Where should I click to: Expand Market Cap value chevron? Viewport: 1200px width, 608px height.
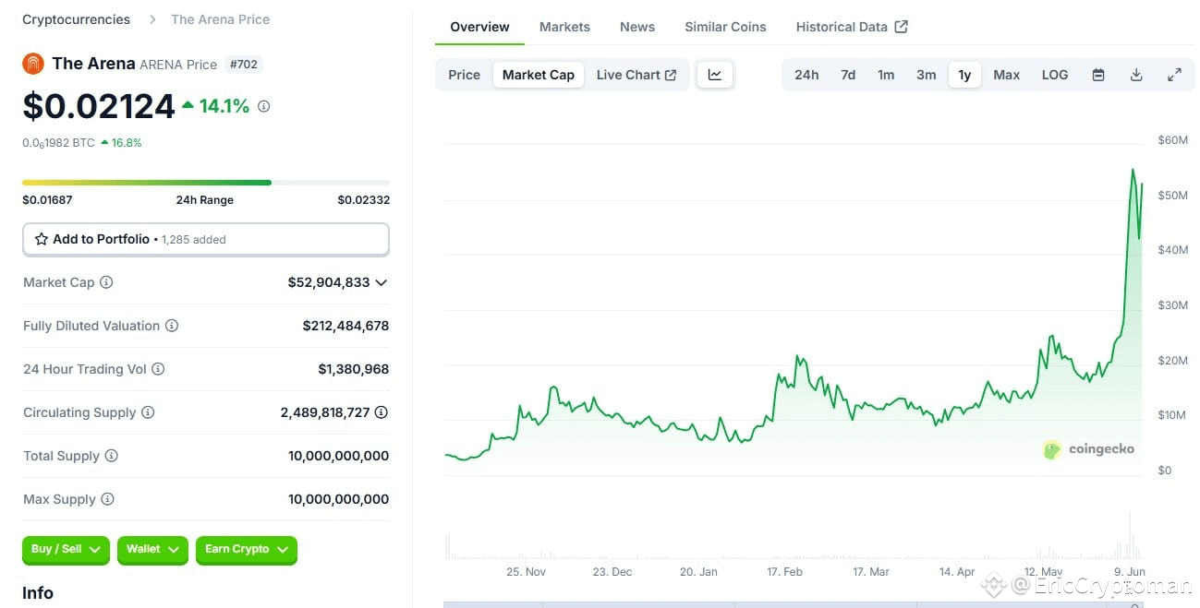pos(382,282)
